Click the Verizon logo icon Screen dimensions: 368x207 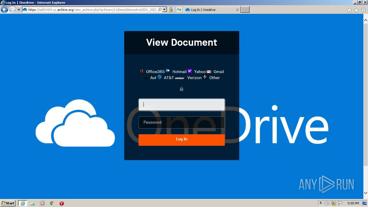click(x=179, y=78)
